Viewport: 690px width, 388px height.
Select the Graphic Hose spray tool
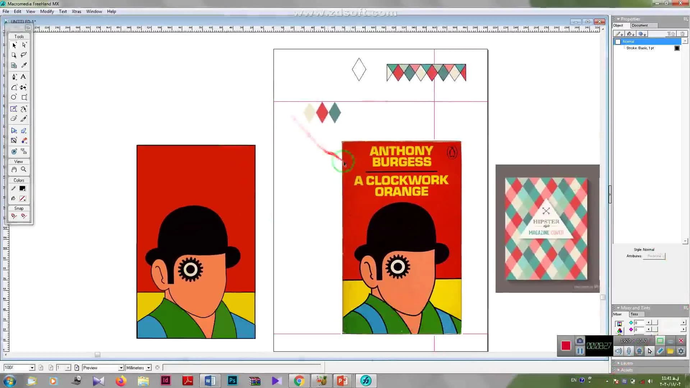pyautogui.click(x=24, y=140)
